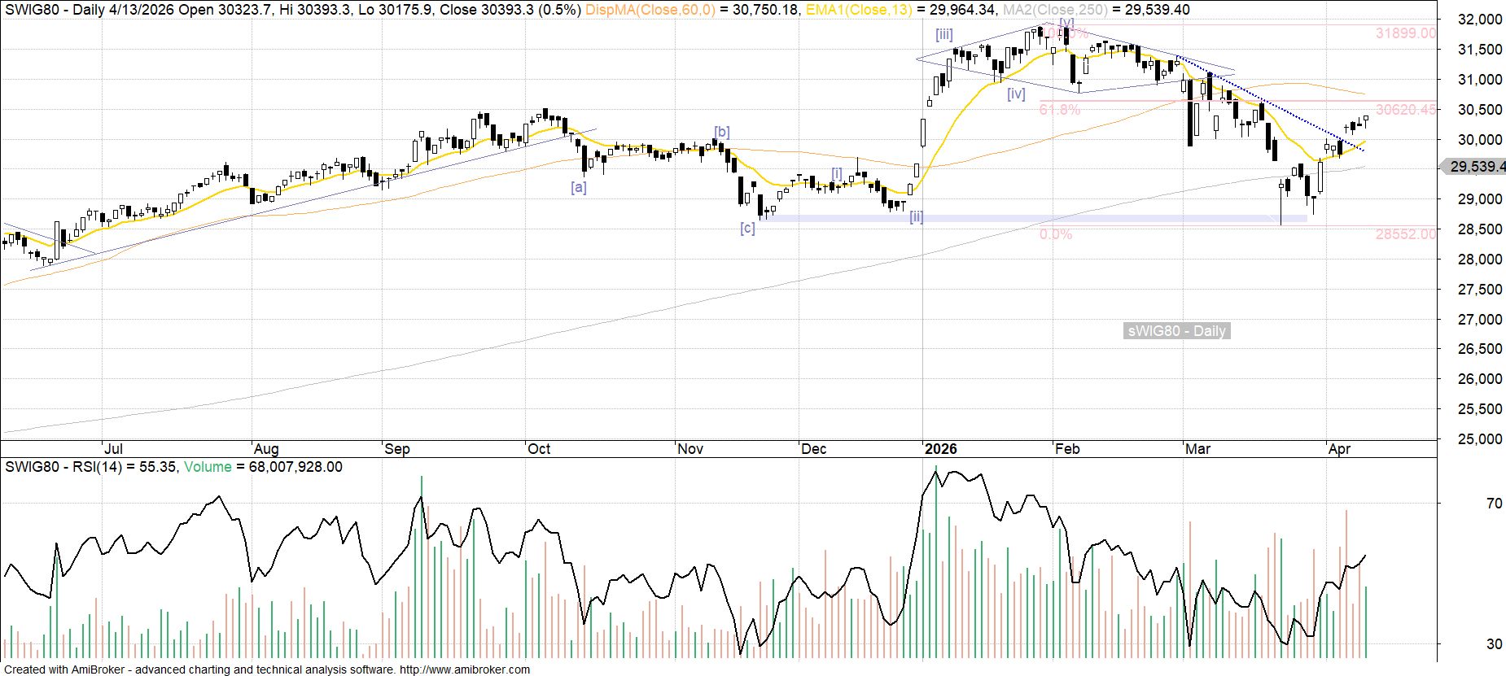Click the sWIG80 - Daily watermark label
This screenshot has height=676, width=1506.
pos(1176,331)
